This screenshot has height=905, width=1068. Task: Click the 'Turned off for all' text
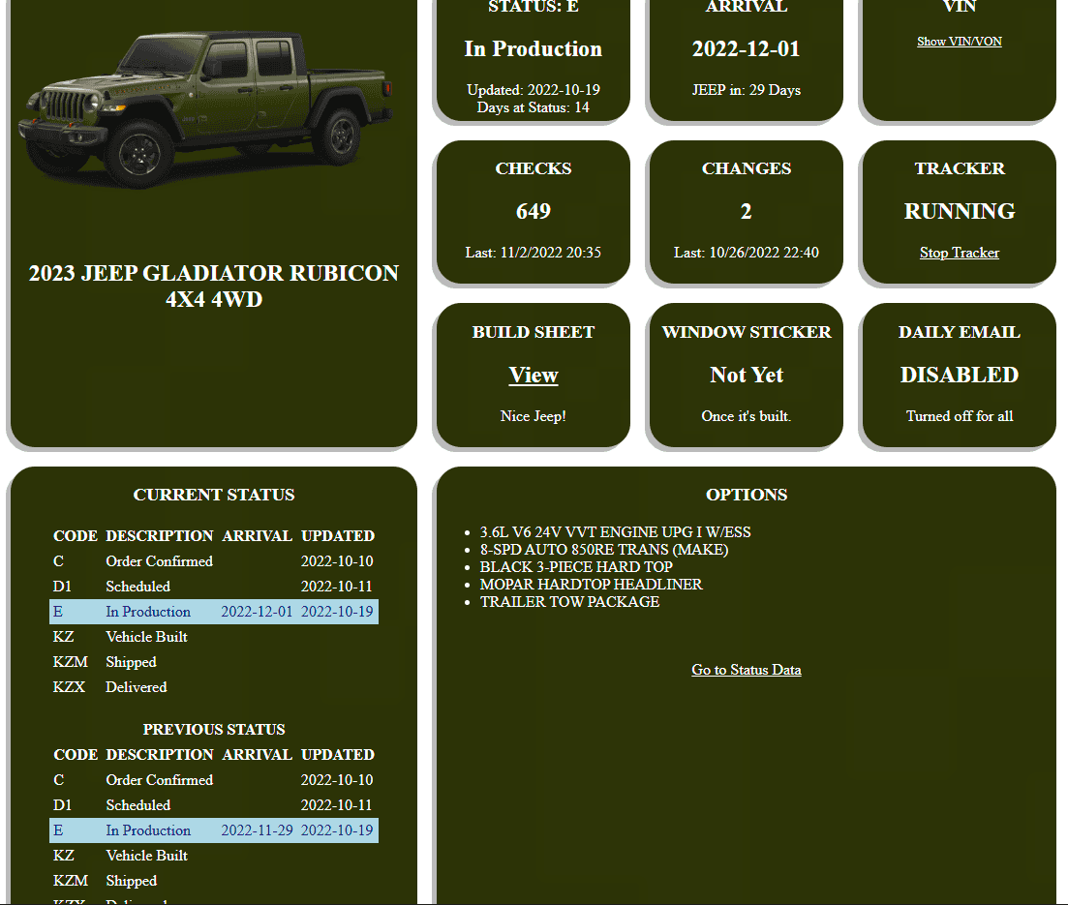point(959,416)
